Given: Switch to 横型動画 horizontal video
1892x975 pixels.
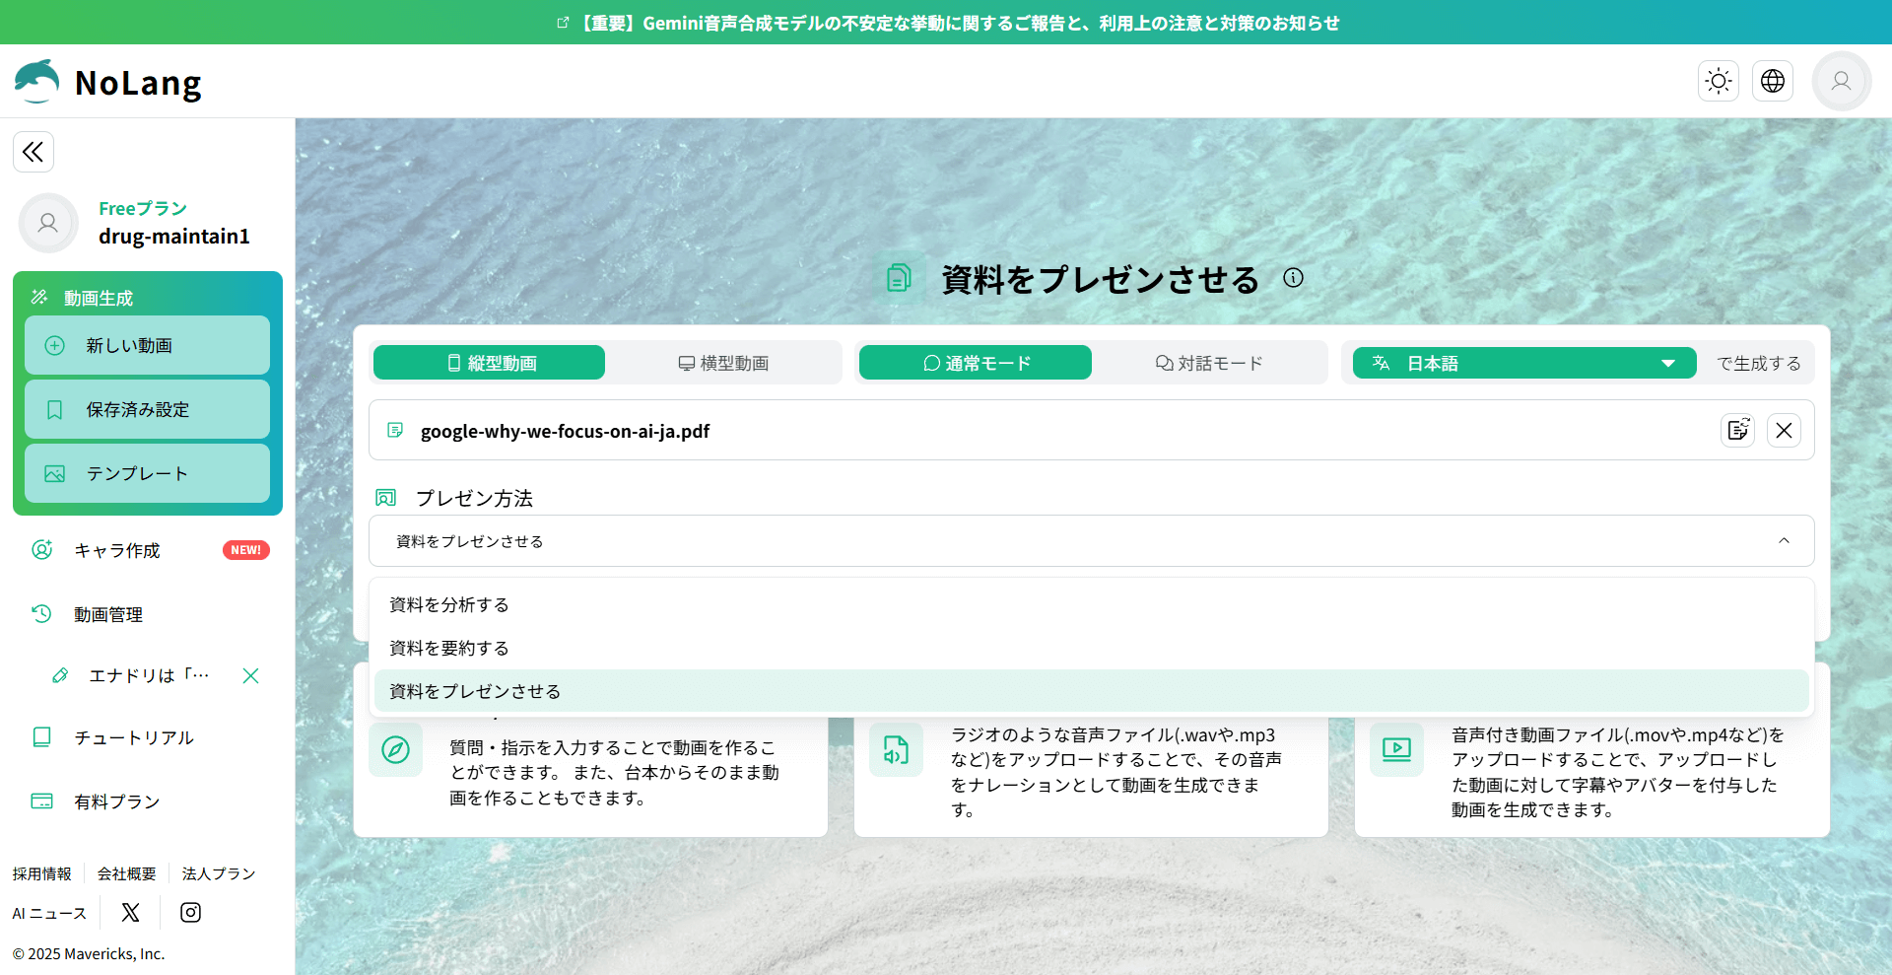Looking at the screenshot, I should click(x=723, y=363).
